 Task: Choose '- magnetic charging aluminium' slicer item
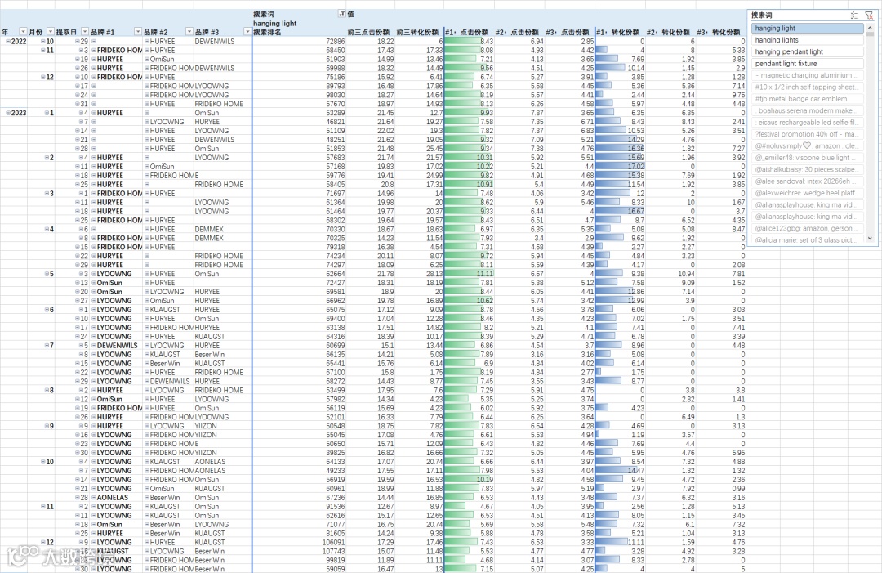[807, 75]
